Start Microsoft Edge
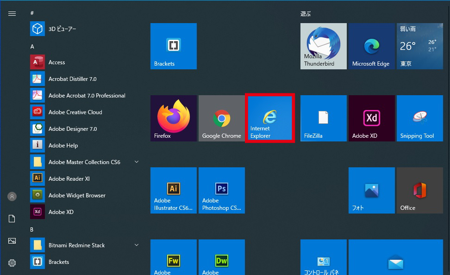 point(371,46)
